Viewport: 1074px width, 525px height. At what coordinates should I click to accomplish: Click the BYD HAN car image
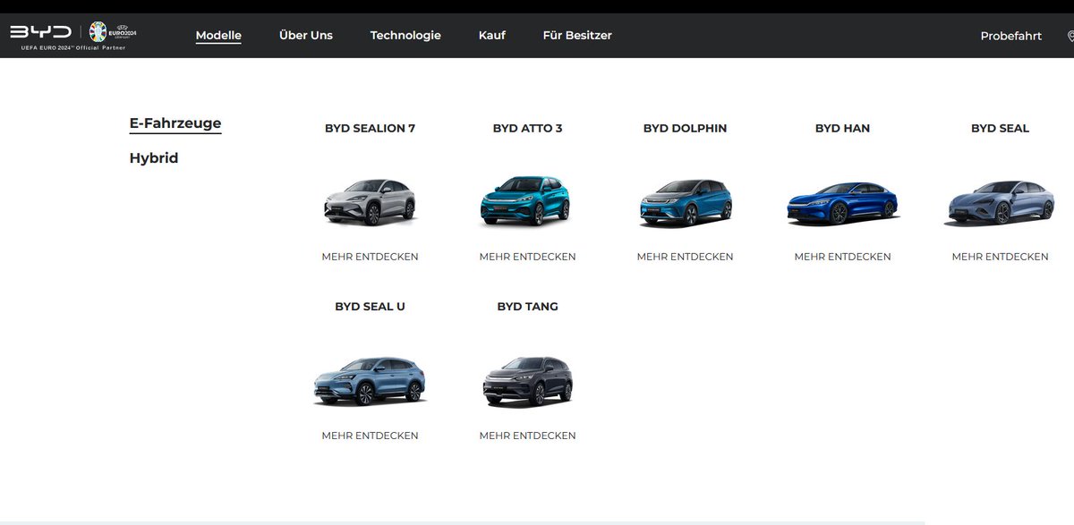pyautogui.click(x=842, y=203)
